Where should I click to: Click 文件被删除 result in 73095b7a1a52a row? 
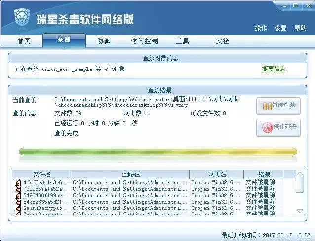(260, 189)
